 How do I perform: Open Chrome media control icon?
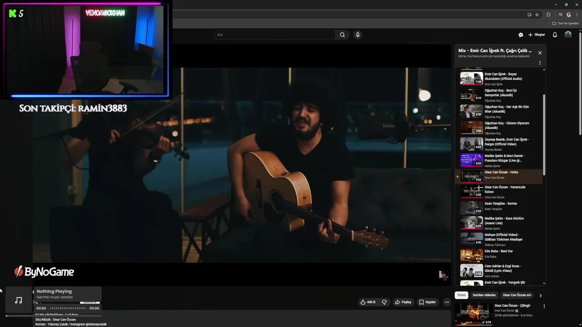560,15
